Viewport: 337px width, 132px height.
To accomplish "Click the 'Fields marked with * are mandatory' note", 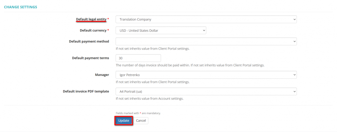I will point(138,113).
